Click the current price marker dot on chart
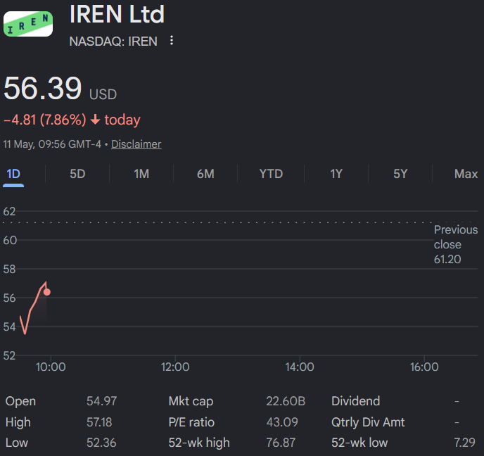Image resolution: width=484 pixels, height=456 pixels. (47, 292)
